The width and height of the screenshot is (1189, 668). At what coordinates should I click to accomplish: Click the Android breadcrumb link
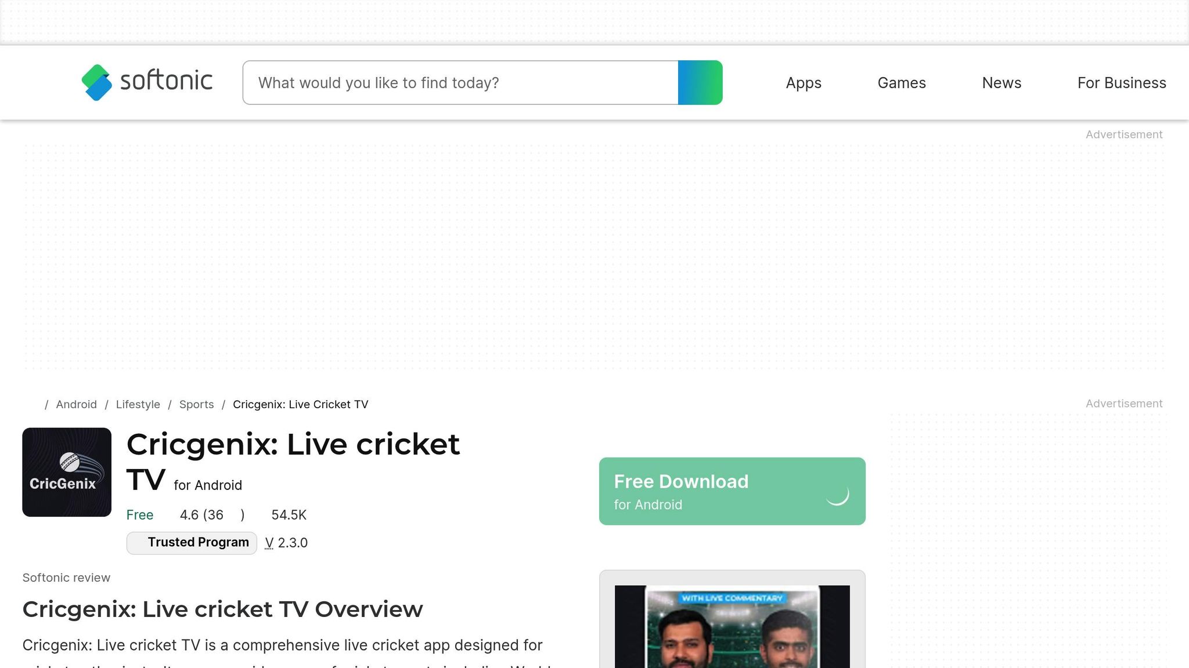tap(76, 404)
